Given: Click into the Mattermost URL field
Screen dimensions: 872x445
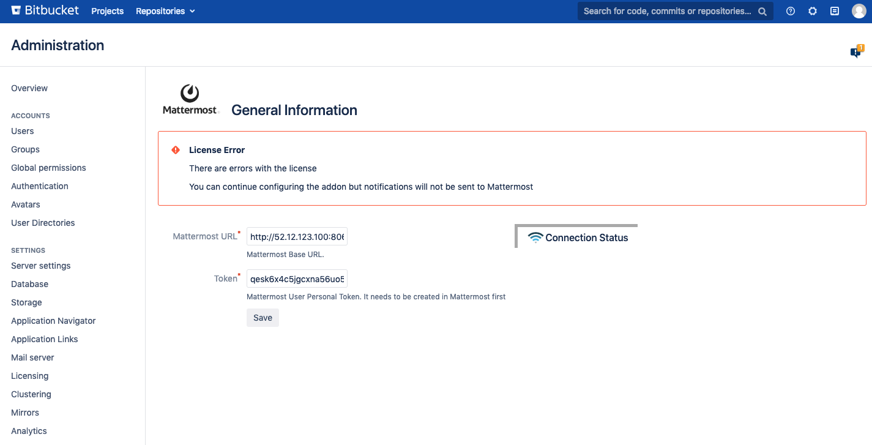Looking at the screenshot, I should click(297, 237).
